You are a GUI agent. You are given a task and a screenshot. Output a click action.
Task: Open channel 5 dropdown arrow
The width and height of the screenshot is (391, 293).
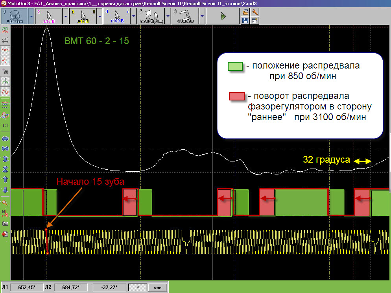click(x=168, y=16)
